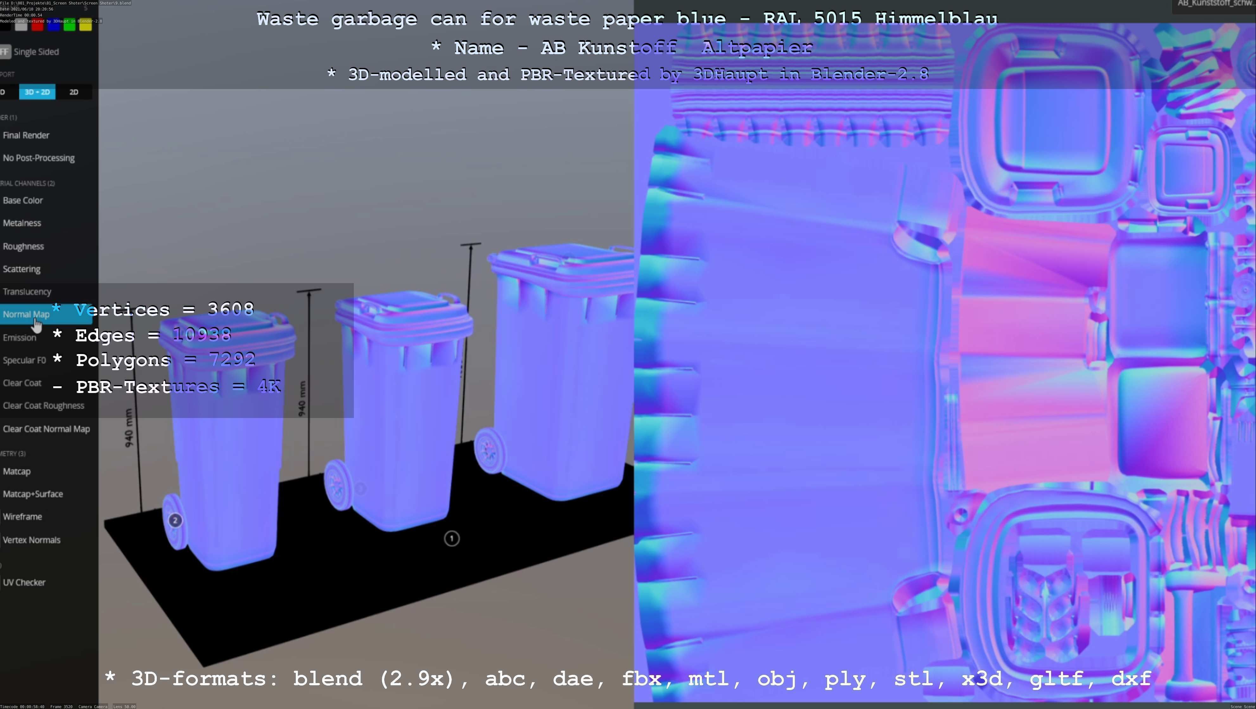Show the Specular F0 channel
This screenshot has height=709, width=1256.
tap(24, 361)
